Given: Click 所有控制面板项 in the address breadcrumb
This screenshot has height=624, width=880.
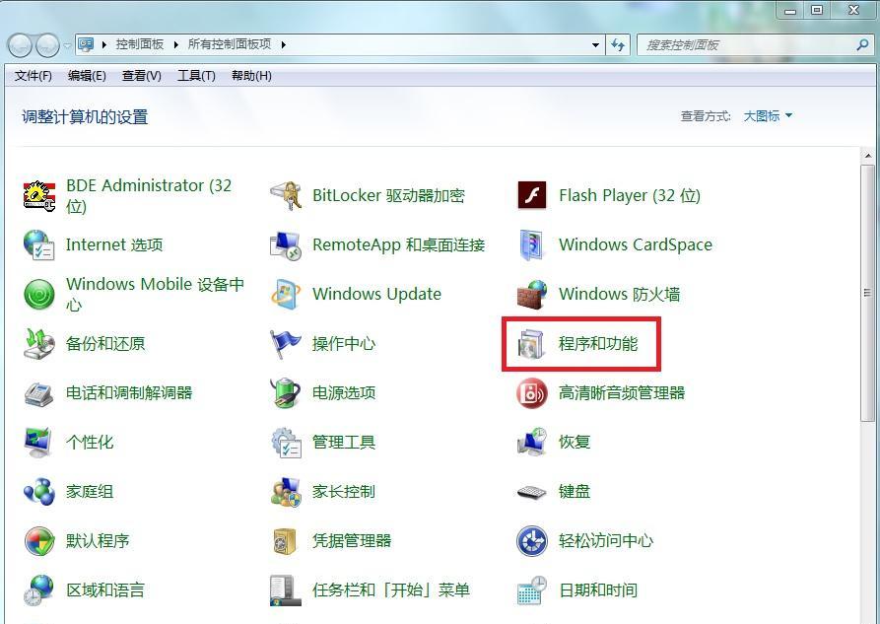Looking at the screenshot, I should (230, 44).
